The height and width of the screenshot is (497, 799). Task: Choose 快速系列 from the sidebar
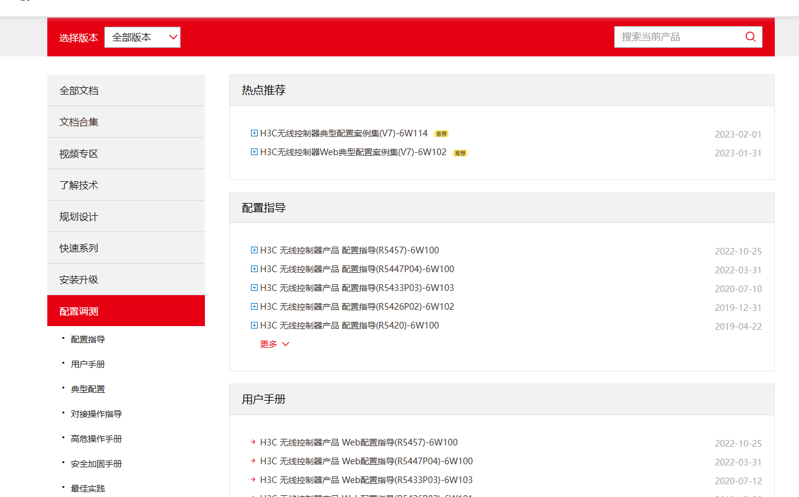point(126,248)
